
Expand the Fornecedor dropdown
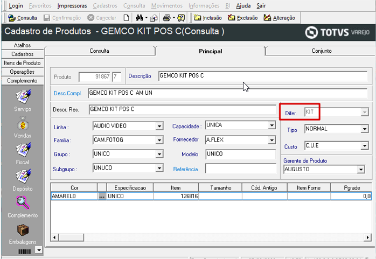pyautogui.click(x=271, y=140)
